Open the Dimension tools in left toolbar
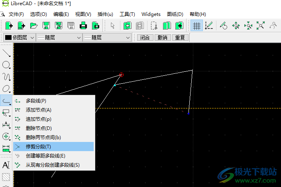 click(6, 125)
